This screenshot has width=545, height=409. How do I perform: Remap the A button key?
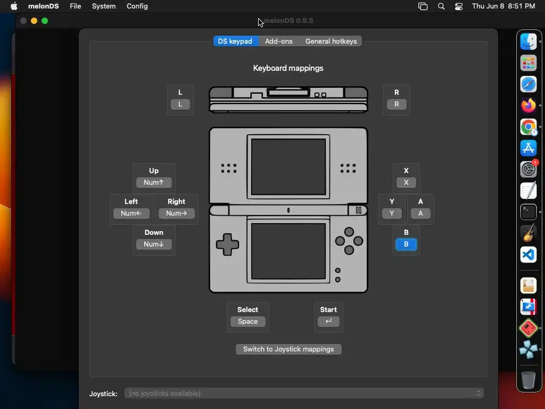[x=420, y=214]
